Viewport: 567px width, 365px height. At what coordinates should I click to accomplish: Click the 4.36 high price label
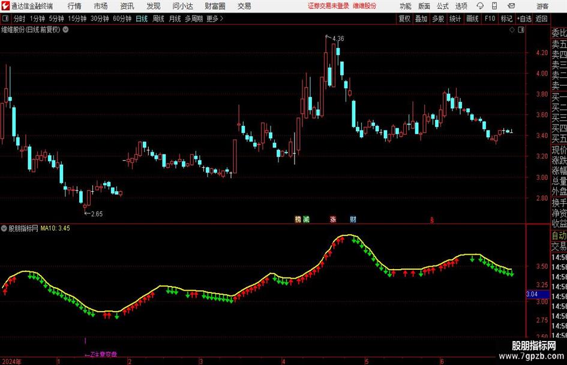[x=338, y=38]
